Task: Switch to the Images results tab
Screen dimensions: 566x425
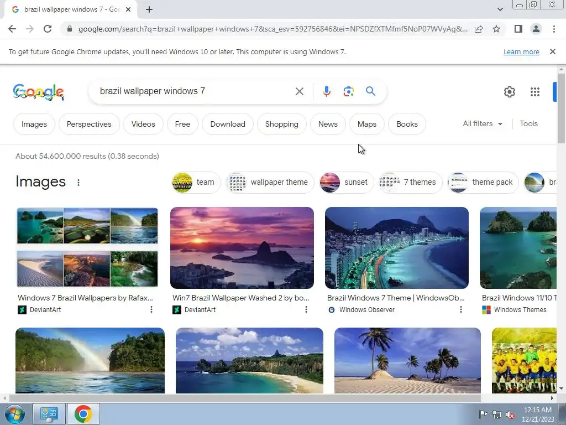Action: coord(34,124)
